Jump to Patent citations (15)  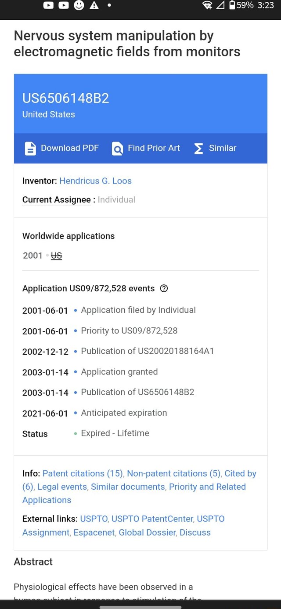(x=83, y=473)
